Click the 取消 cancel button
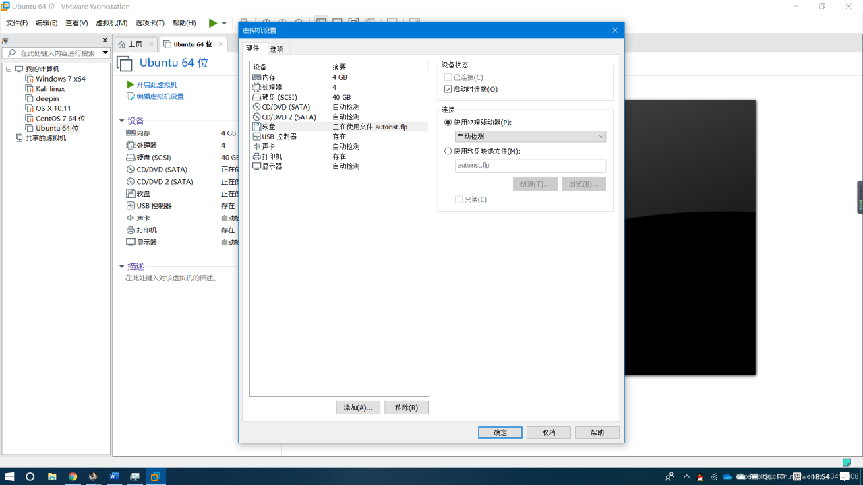The image size is (863, 485). [x=549, y=432]
